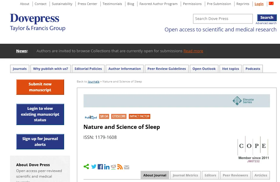Open the Reprints link

243,4
